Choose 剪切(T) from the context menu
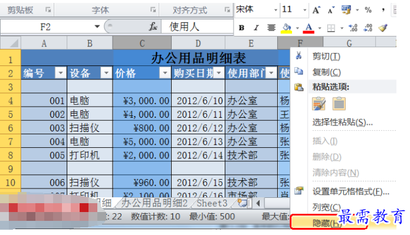This screenshot has width=410, height=235. point(326,56)
